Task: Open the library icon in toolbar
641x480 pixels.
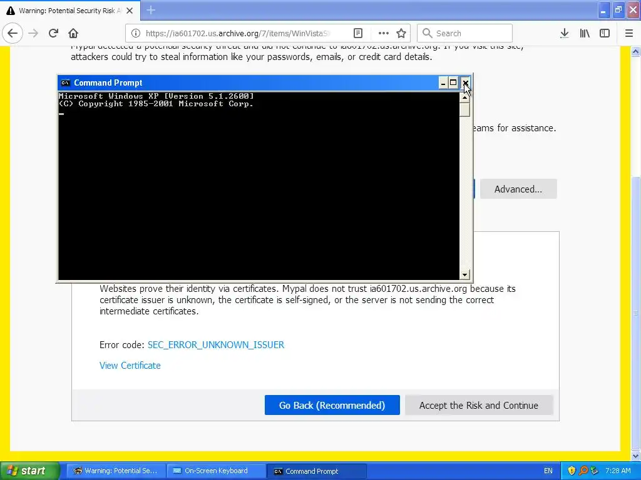Action: pos(585,34)
